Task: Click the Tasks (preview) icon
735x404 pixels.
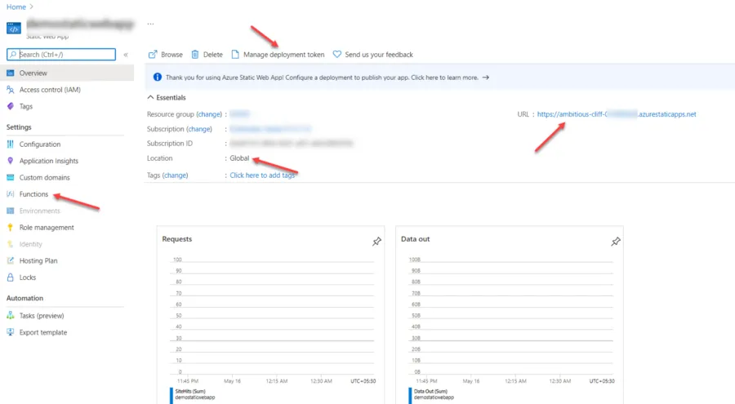Action: (11, 316)
